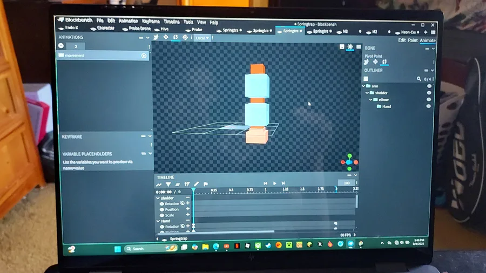The height and width of the screenshot is (273, 486).
Task: Open the Timeline menu
Action: [x=171, y=22]
